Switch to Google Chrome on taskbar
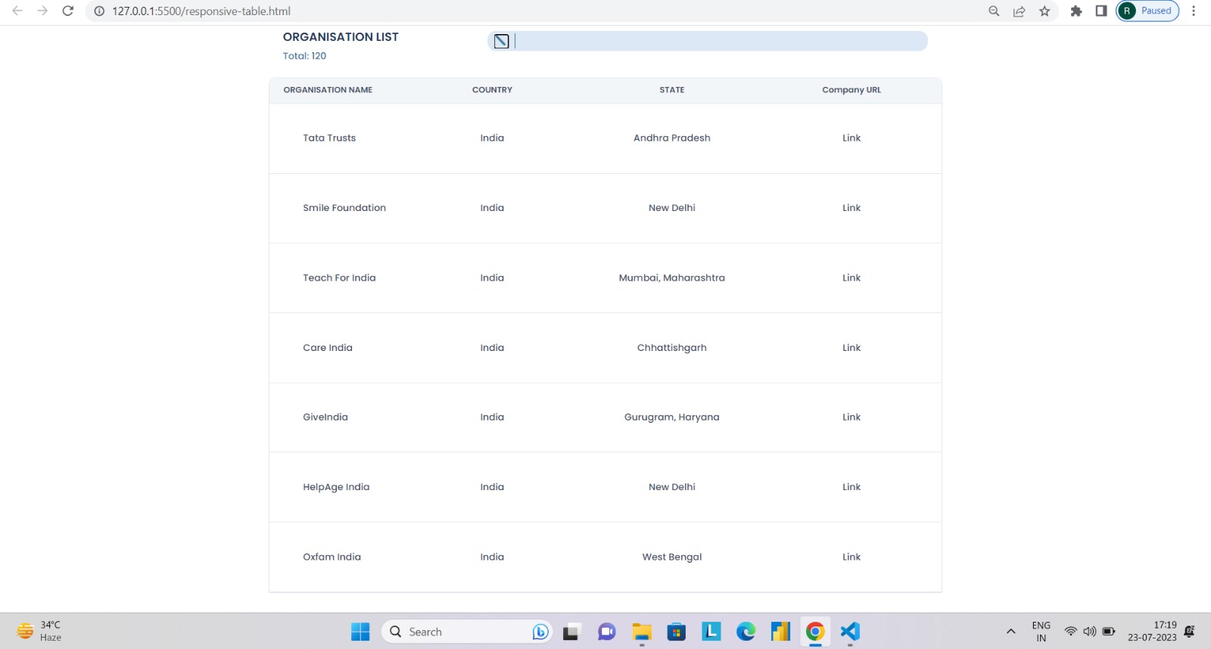This screenshot has width=1211, height=649. point(815,632)
